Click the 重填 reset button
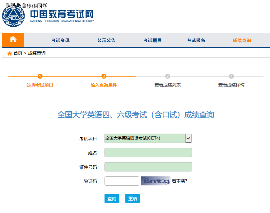This screenshot has width=270, height=213. (133, 198)
